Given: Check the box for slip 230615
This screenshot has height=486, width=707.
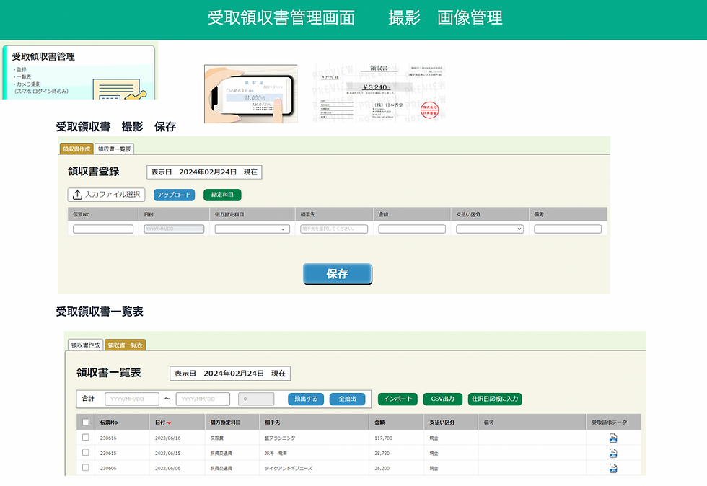Looking at the screenshot, I should coord(86,453).
